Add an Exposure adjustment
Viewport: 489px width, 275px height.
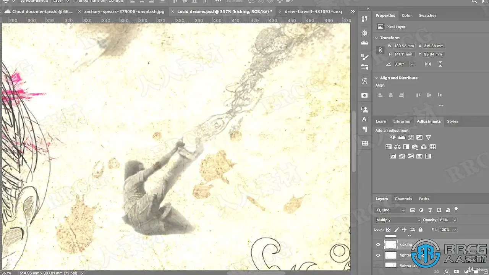pyautogui.click(x=419, y=137)
